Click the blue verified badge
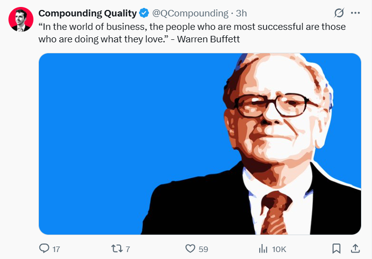This screenshot has width=372, height=259. click(x=144, y=13)
